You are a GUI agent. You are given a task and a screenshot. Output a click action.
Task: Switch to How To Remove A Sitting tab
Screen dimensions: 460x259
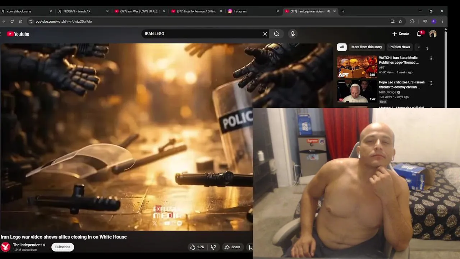click(196, 11)
